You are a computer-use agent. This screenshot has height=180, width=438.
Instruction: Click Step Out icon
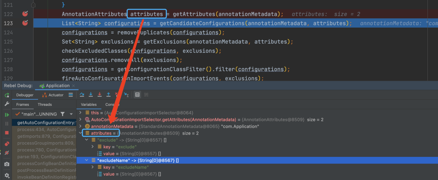click(x=108, y=95)
